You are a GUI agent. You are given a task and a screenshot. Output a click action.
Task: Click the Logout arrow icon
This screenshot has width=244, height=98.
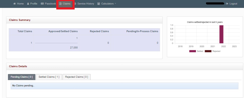coord(227,3)
